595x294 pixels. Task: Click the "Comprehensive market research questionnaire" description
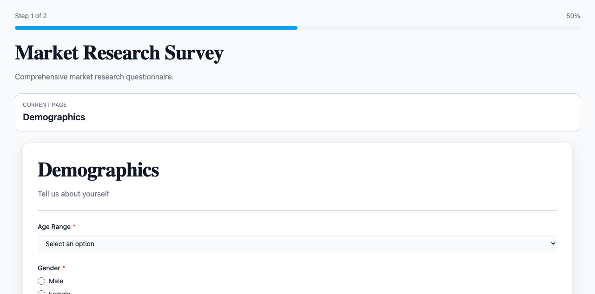pyautogui.click(x=94, y=77)
